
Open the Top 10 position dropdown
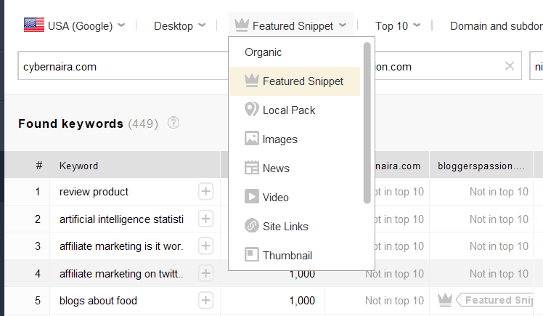[x=397, y=26]
